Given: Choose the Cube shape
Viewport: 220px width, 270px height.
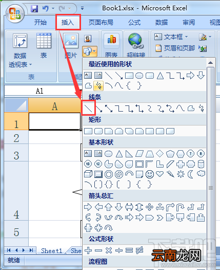Looking at the screenshot, I should click(x=88, y=174).
